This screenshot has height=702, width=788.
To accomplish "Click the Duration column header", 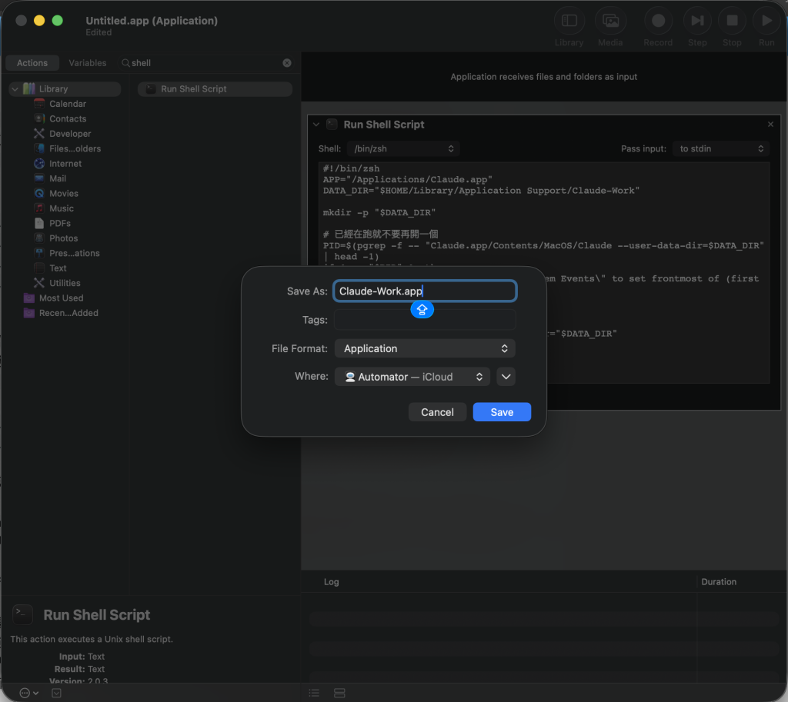I will (719, 582).
